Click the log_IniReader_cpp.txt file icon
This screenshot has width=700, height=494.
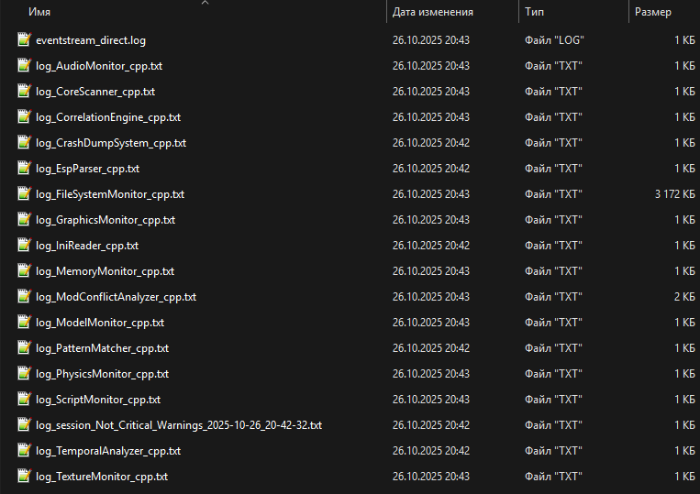pyautogui.click(x=24, y=246)
